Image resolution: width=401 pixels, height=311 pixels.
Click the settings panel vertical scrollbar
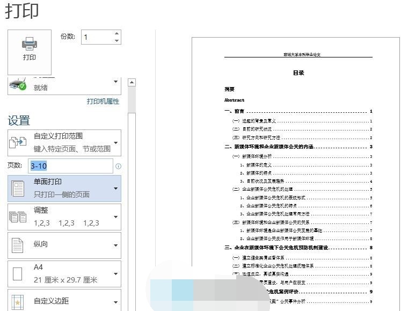(132, 188)
